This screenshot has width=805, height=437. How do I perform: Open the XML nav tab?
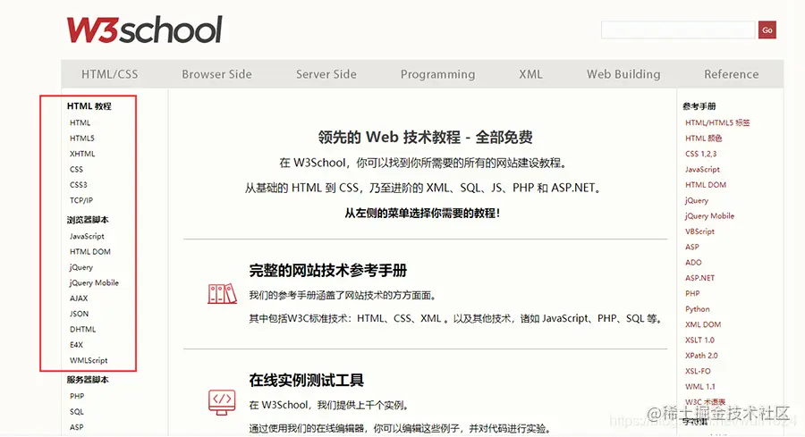530,74
